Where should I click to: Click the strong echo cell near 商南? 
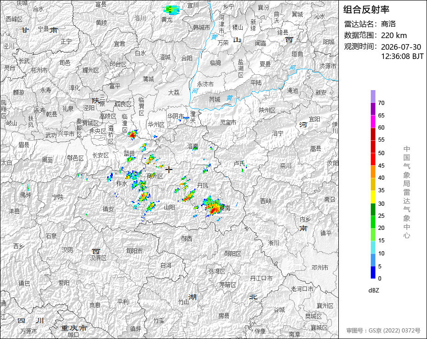click(213, 207)
